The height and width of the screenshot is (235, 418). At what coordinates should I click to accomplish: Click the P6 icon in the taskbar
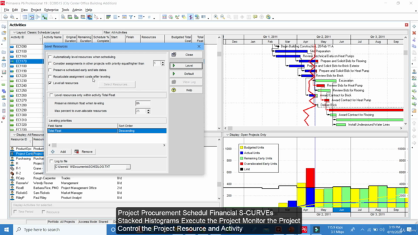click(x=304, y=229)
